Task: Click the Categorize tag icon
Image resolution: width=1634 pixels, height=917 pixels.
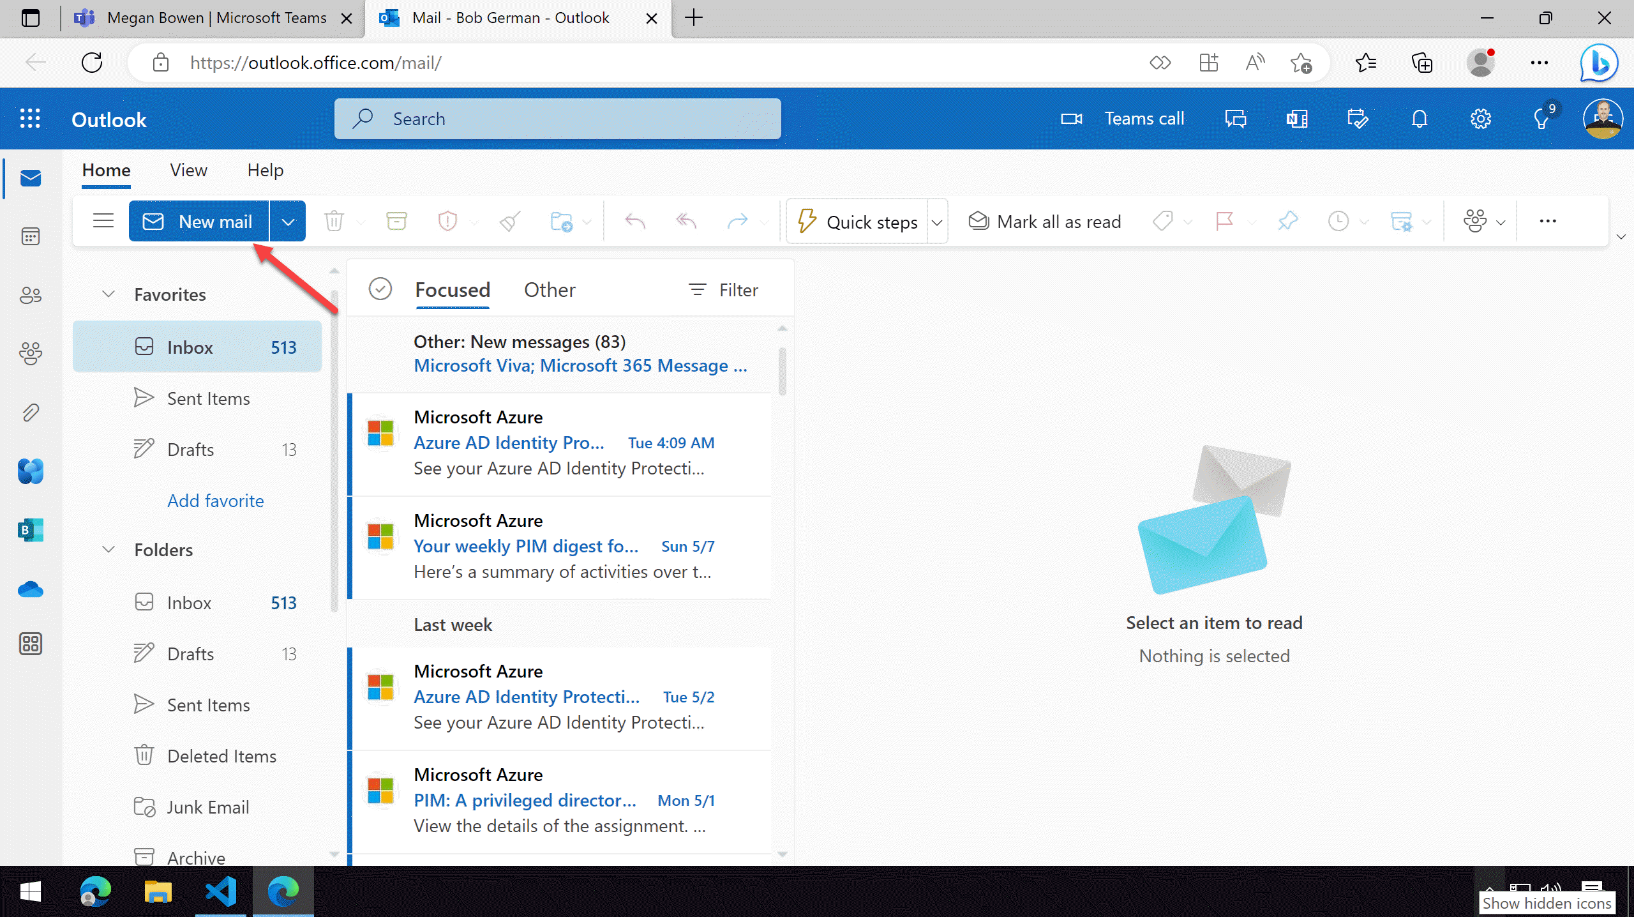Action: tap(1163, 222)
